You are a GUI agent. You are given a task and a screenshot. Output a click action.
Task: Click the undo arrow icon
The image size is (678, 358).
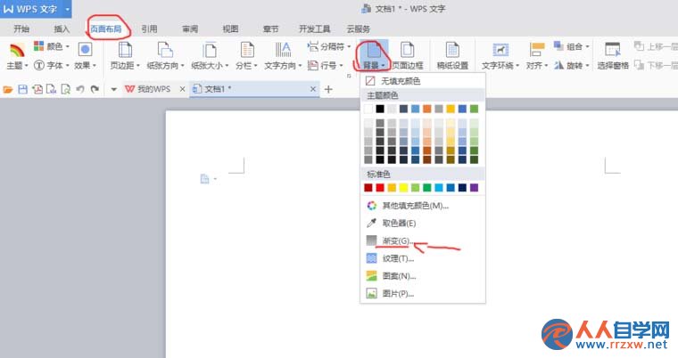coord(80,89)
